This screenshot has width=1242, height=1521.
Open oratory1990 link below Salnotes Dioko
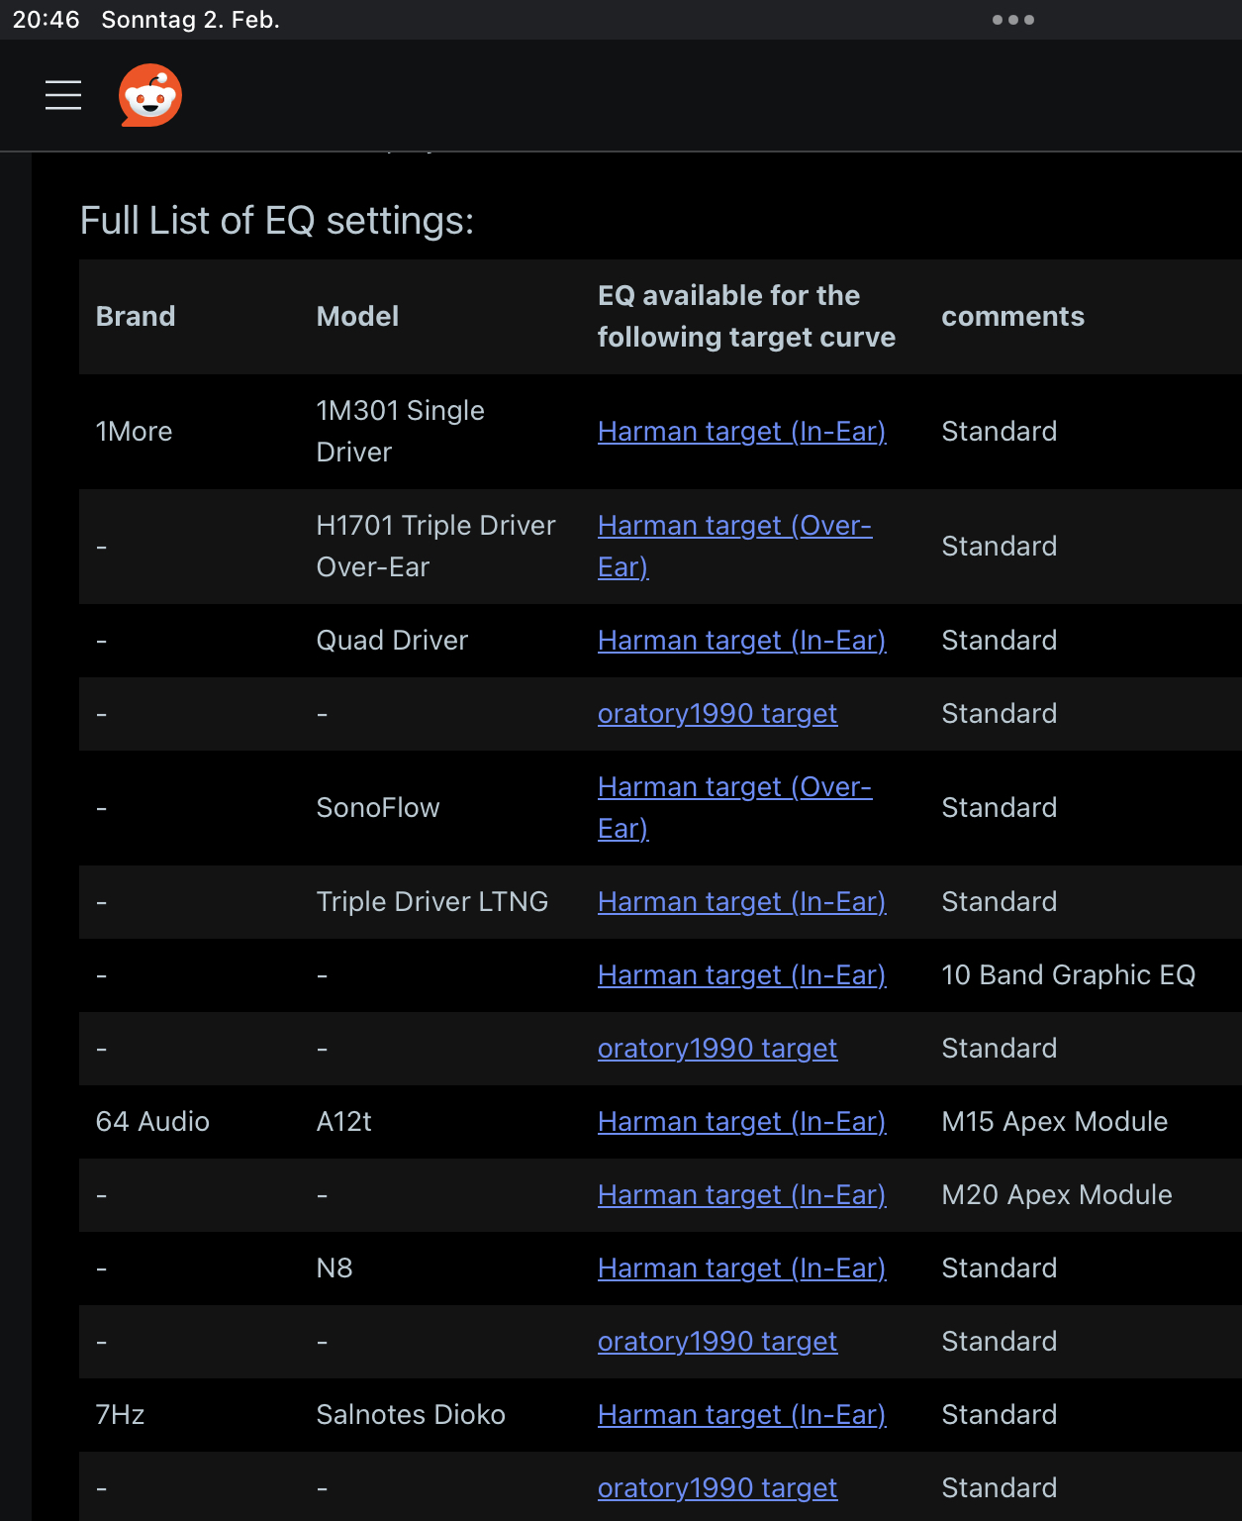(x=717, y=1488)
